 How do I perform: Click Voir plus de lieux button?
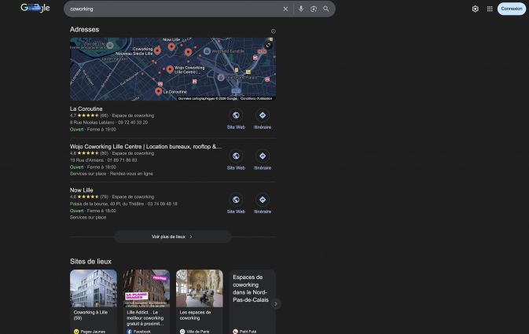tap(173, 237)
